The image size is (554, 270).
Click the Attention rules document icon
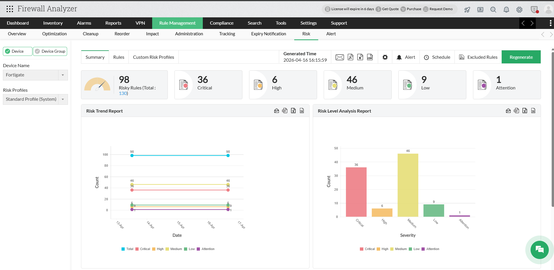coord(482,85)
